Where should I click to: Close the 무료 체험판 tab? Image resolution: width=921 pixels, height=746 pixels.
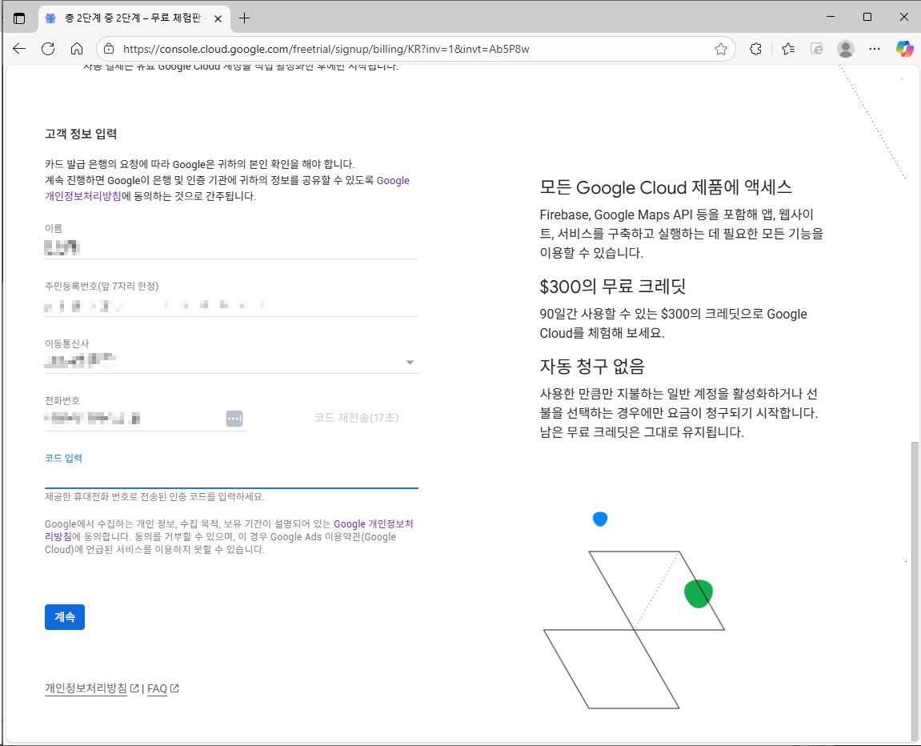pos(218,18)
